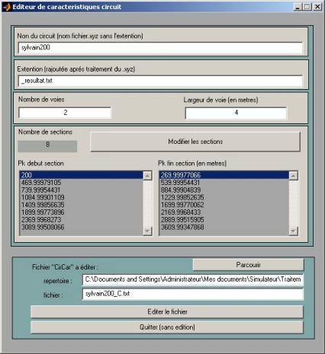This screenshot has width=325, height=354.
Task: Select 200 in Pk debut section list
Action: [82, 175]
